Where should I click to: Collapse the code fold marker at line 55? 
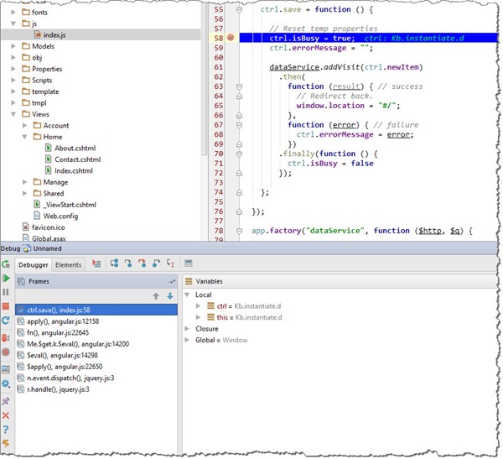(x=240, y=9)
